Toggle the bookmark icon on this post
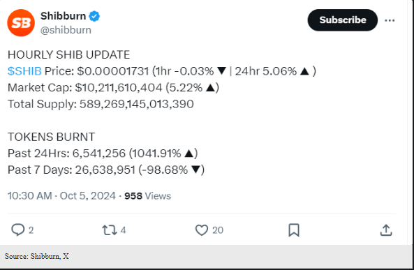The image size is (414, 270). coord(294,230)
